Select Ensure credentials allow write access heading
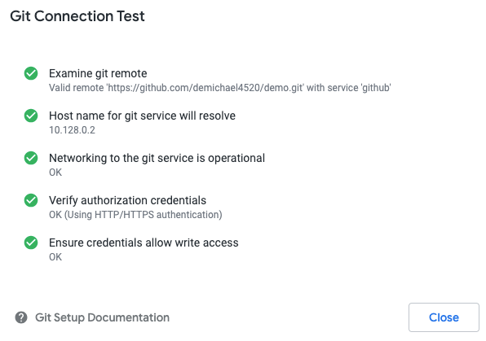 pyautogui.click(x=144, y=243)
